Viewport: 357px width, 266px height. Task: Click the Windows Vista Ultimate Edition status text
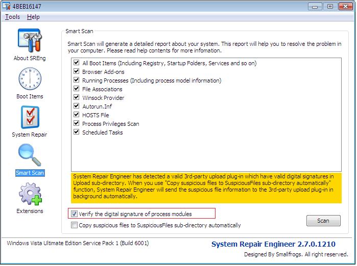click(x=78, y=243)
